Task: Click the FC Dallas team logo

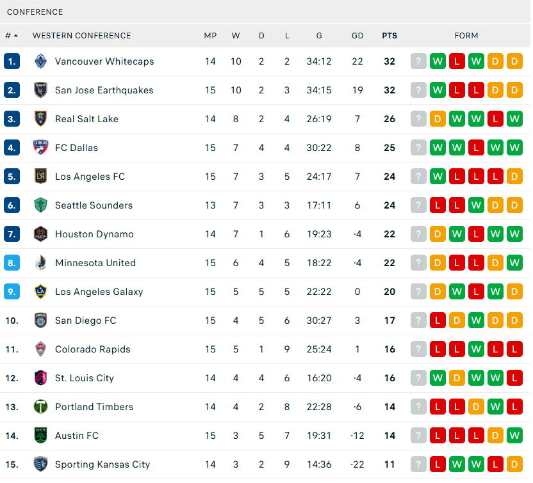Action: 41,148
